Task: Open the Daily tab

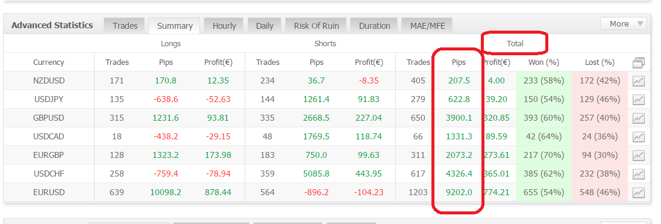Action: pos(265,26)
